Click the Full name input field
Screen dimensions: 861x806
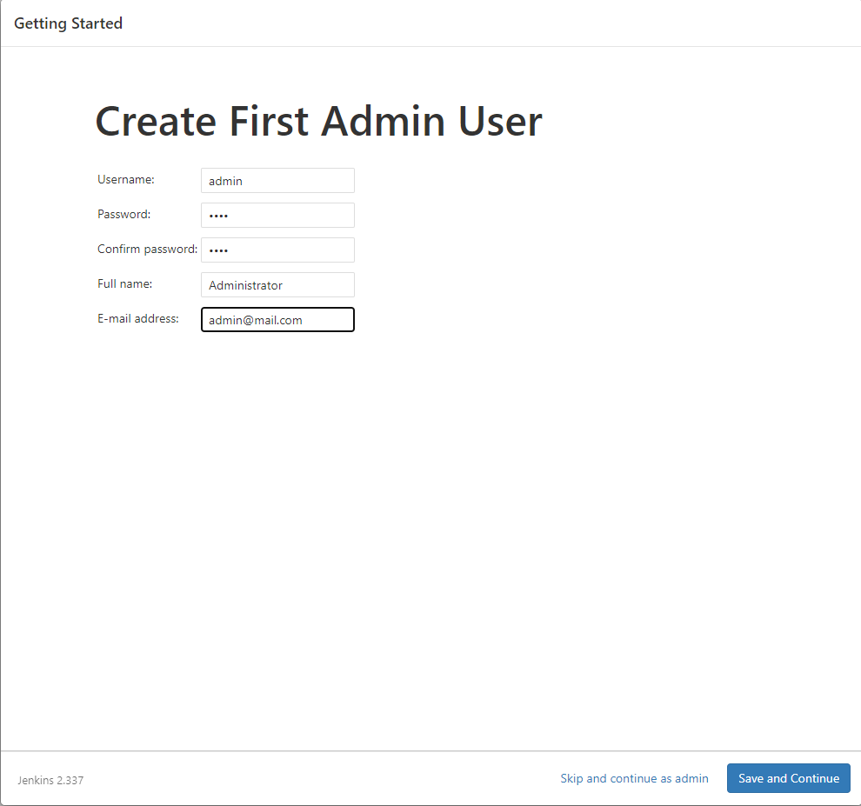click(277, 284)
